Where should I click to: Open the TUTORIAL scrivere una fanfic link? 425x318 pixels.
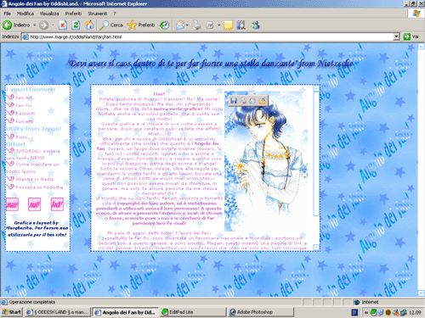pos(33,154)
